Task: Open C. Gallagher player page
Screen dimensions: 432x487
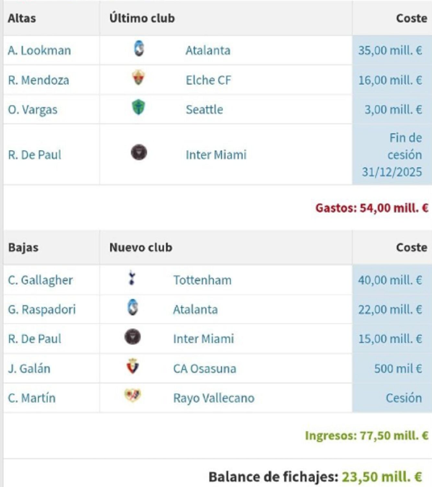Action: (40, 280)
